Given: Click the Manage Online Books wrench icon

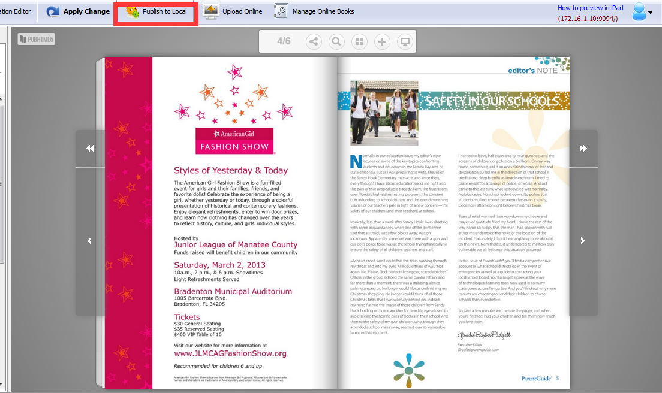Looking at the screenshot, I should point(281,11).
